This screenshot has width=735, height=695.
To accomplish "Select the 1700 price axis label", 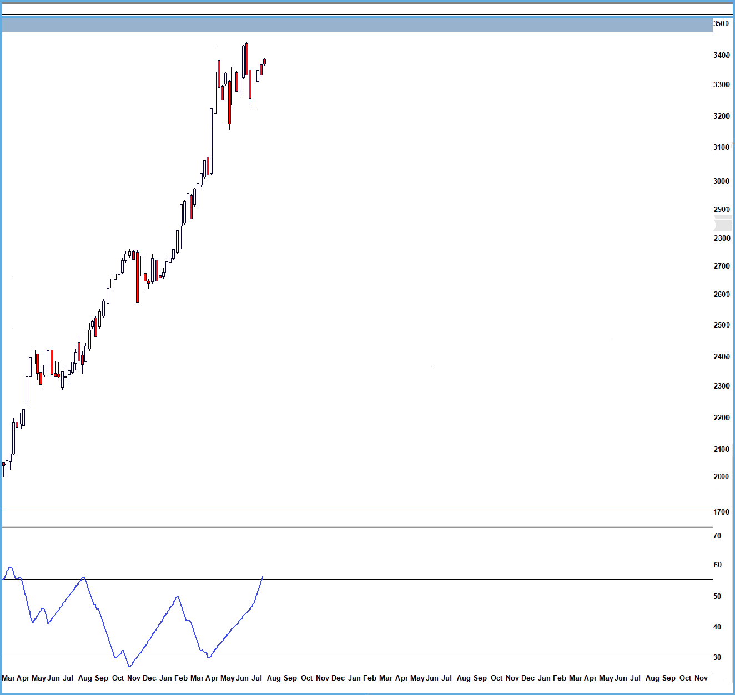I will pos(721,512).
